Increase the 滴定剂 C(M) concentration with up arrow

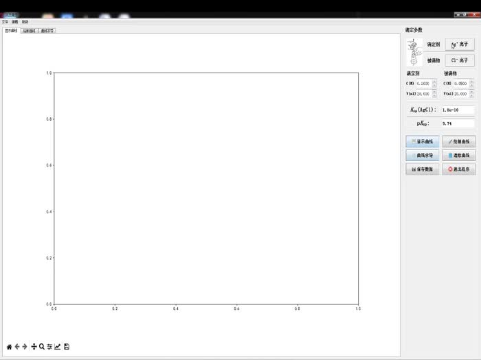pyautogui.click(x=434, y=82)
